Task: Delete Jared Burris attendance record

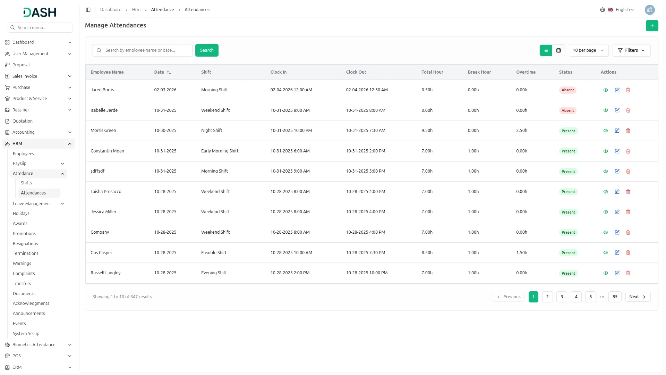Action: 628,90
